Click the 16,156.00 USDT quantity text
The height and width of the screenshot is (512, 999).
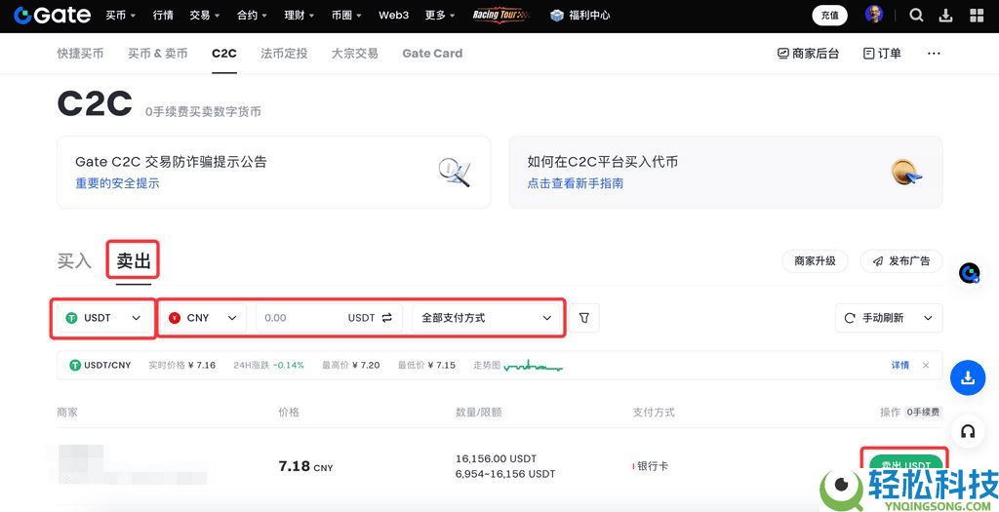[x=497, y=458]
